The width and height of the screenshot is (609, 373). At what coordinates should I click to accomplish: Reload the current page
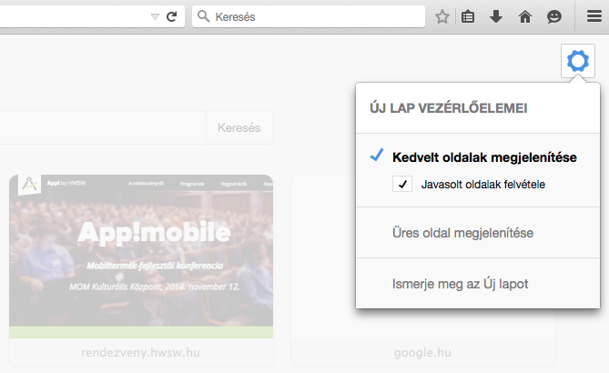(x=171, y=16)
